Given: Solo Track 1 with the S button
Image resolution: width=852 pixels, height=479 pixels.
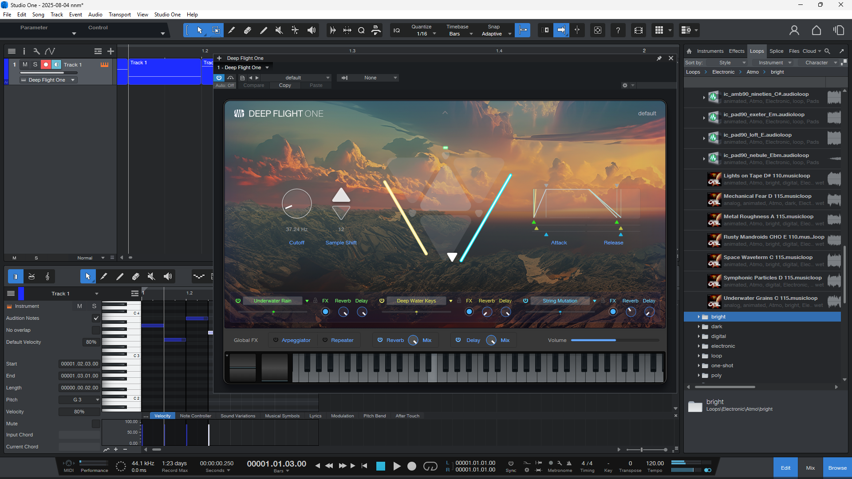Looking at the screenshot, I should click(x=35, y=64).
